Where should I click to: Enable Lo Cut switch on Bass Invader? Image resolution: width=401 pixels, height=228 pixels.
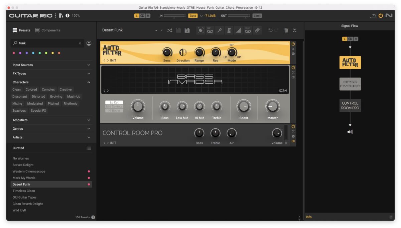point(114,103)
